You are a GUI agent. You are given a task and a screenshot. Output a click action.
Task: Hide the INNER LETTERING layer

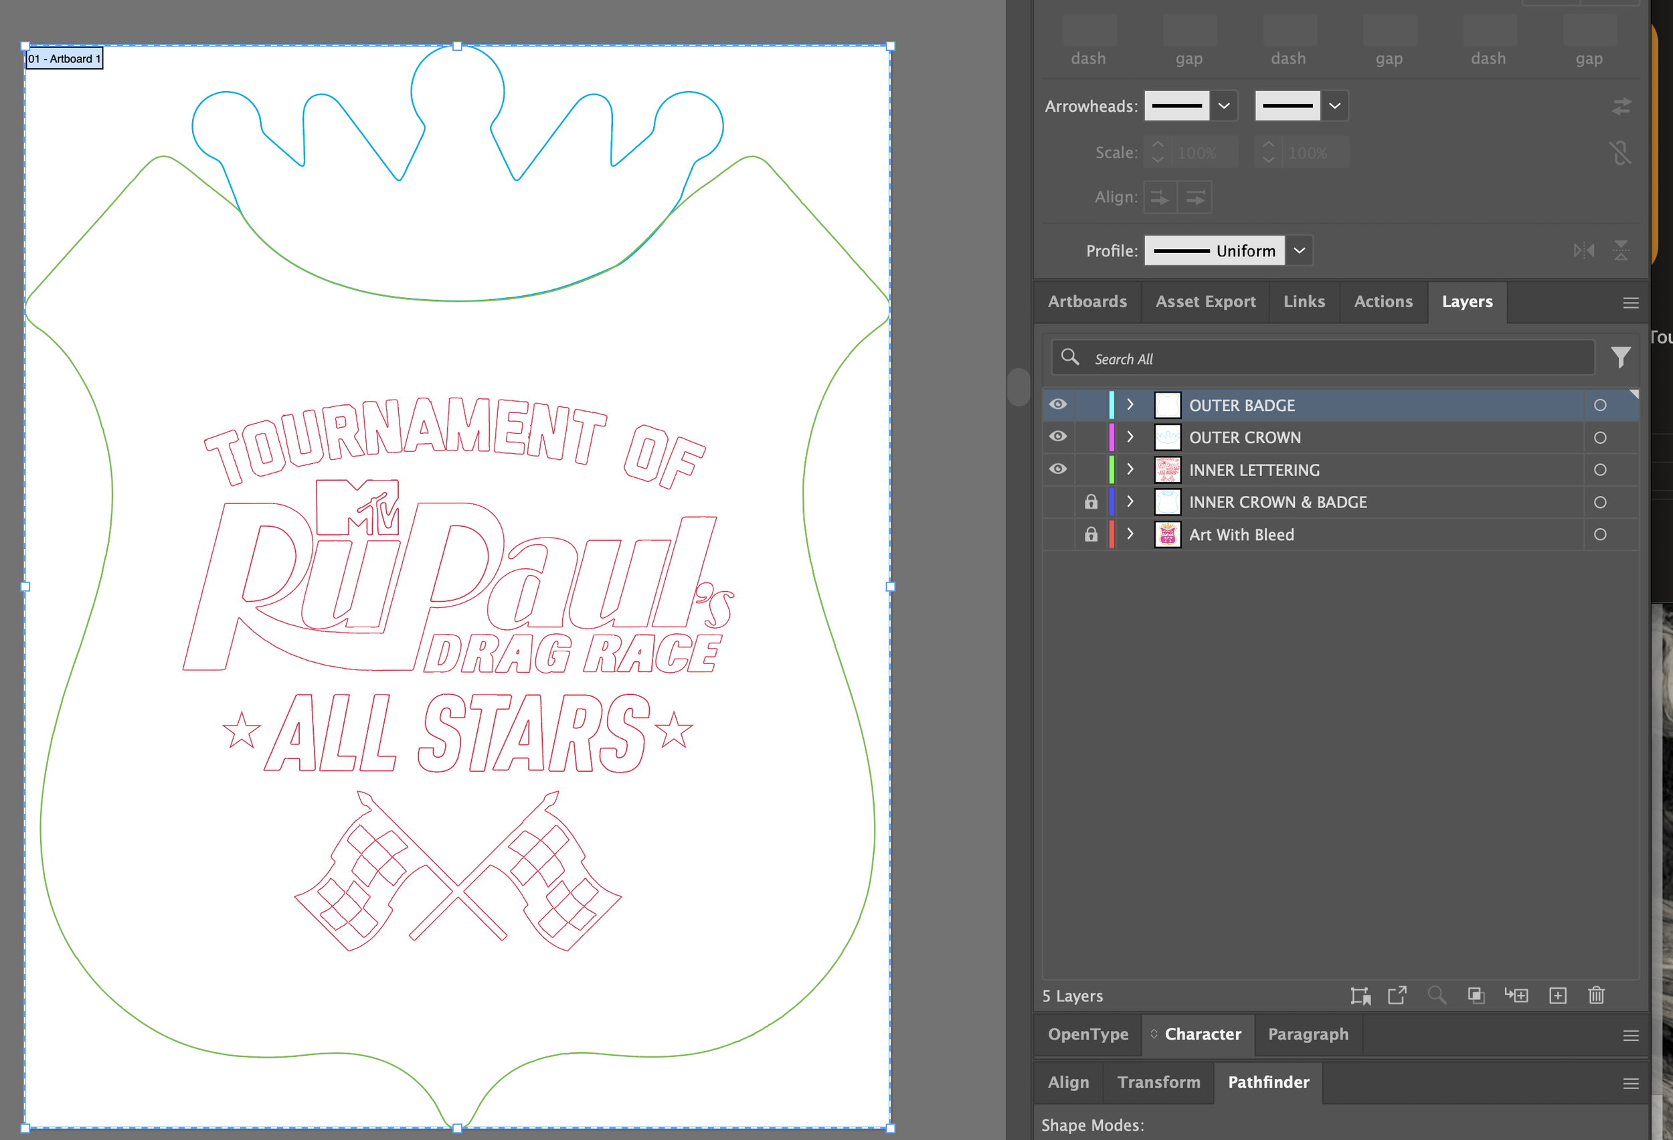coord(1057,469)
